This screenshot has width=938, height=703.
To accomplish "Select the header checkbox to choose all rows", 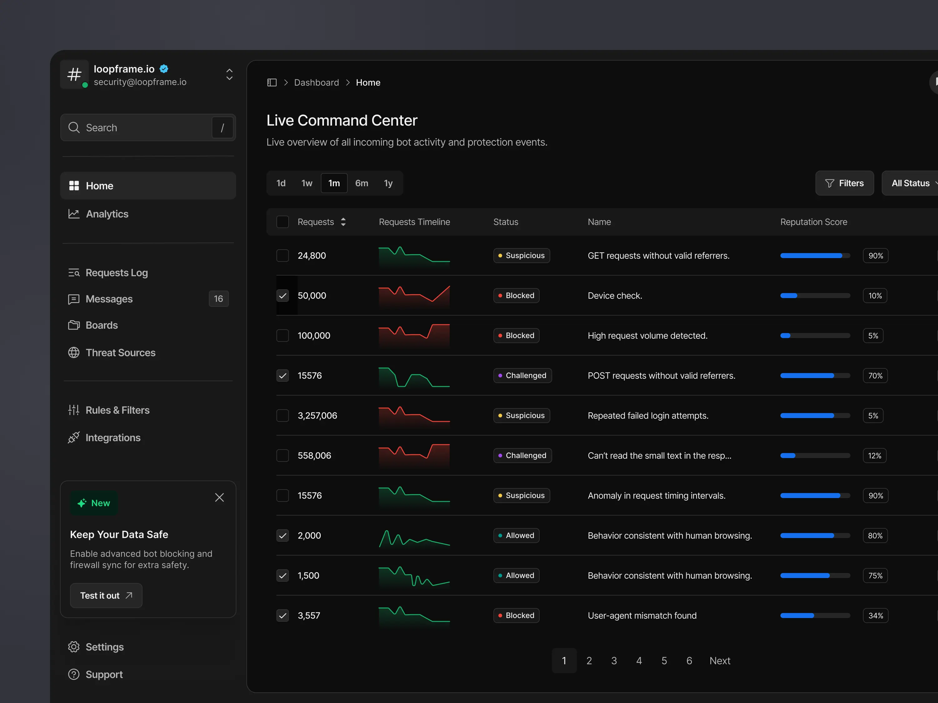I will pos(282,222).
